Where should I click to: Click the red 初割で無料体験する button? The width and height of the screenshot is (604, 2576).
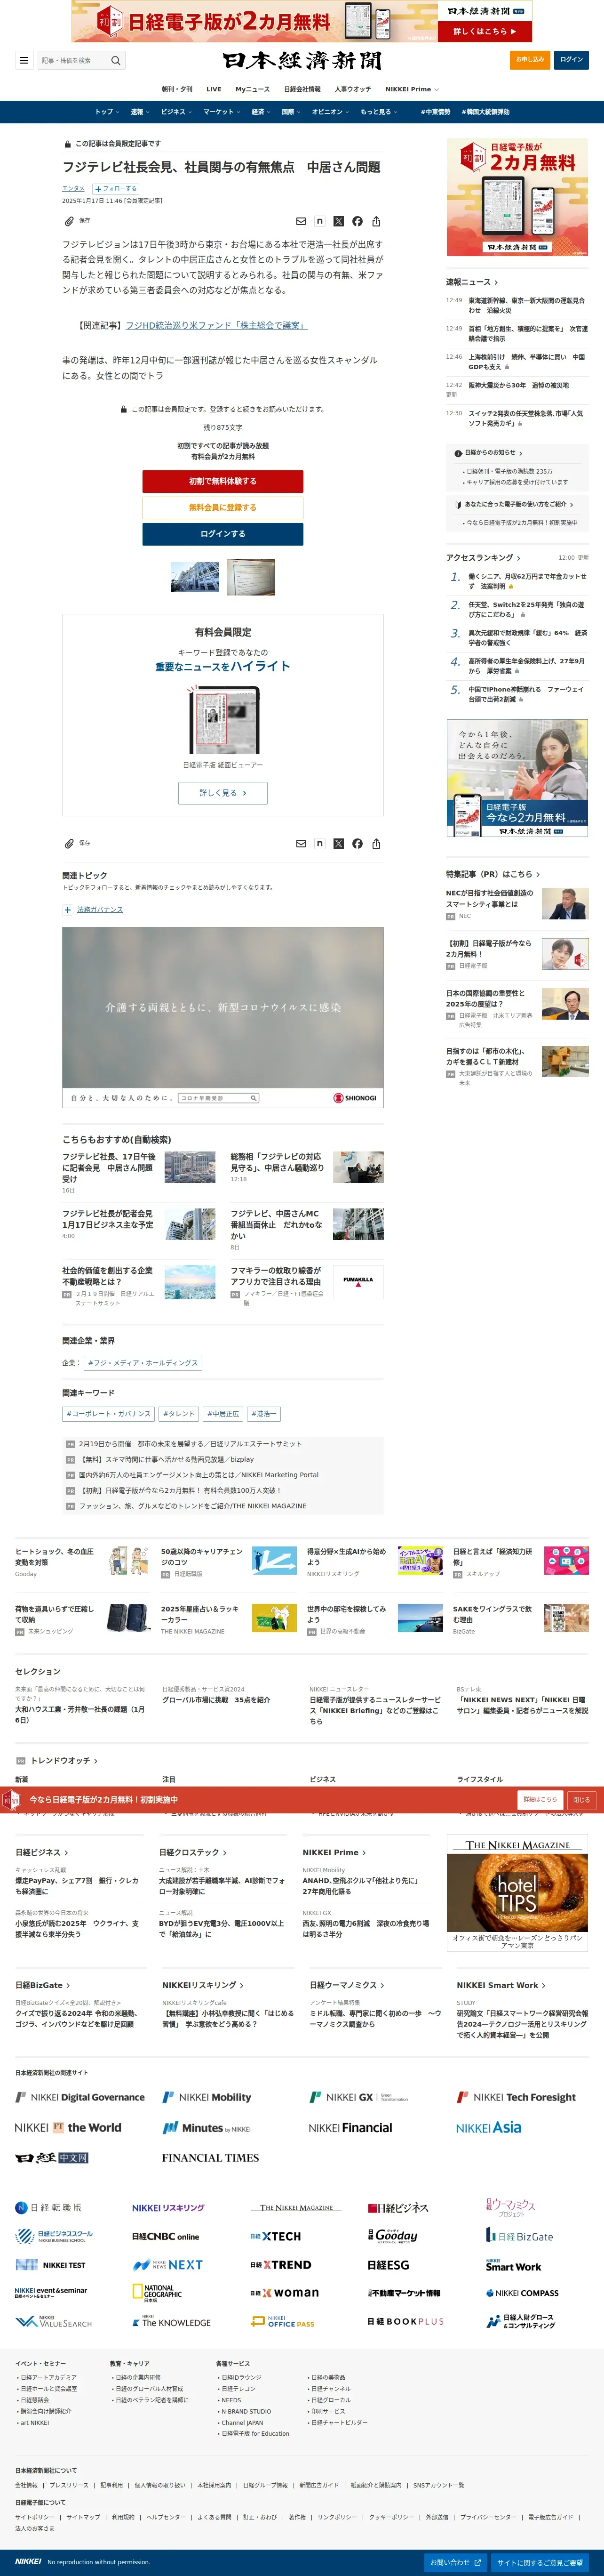coord(223,481)
